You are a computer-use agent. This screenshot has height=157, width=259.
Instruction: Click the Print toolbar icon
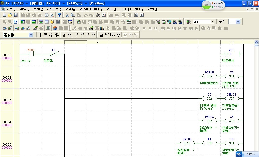click(x=46, y=15)
